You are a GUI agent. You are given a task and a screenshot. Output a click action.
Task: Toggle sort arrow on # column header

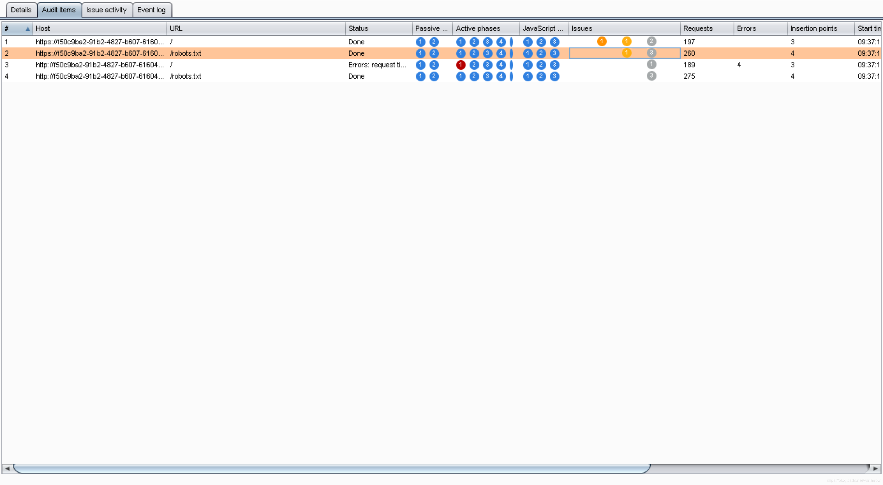27,29
